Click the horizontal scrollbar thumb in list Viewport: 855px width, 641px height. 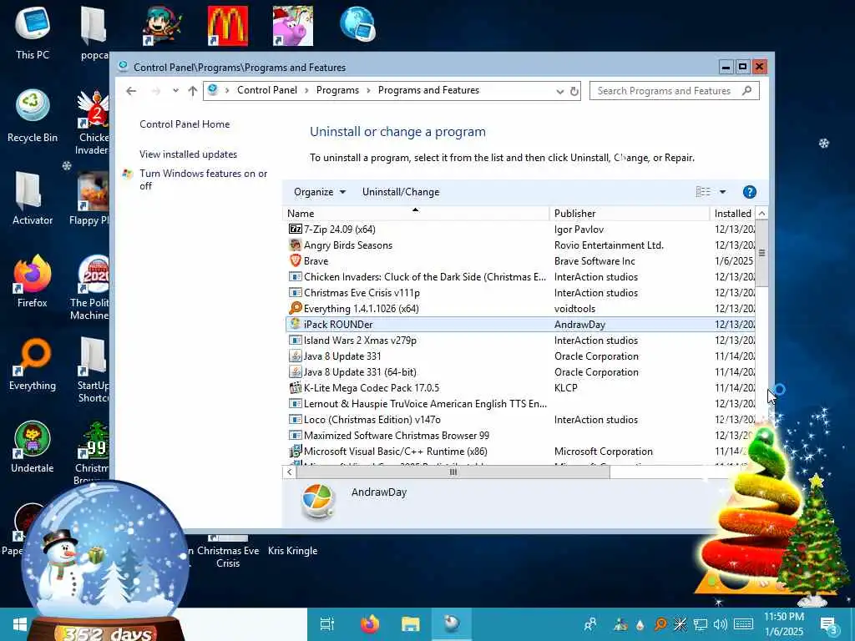(x=453, y=472)
